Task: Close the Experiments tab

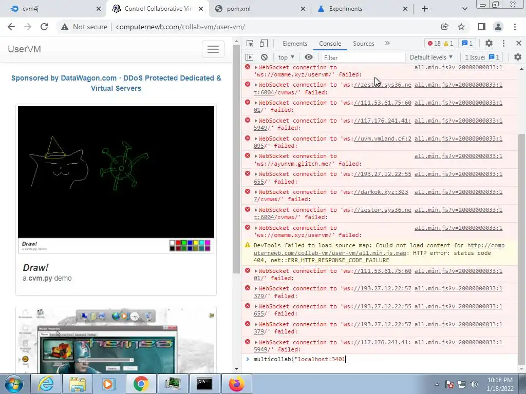Action: pos(405,9)
